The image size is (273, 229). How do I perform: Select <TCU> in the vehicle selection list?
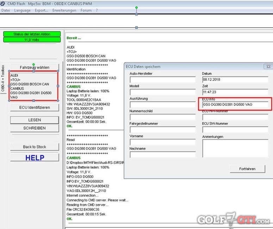click(x=15, y=79)
